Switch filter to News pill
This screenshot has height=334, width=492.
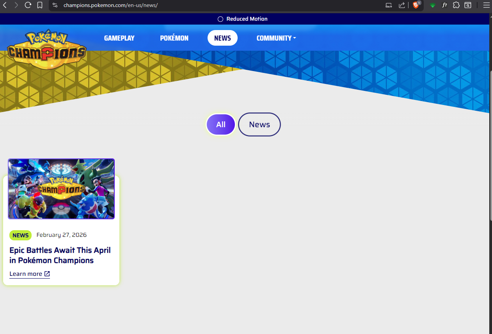click(x=259, y=124)
